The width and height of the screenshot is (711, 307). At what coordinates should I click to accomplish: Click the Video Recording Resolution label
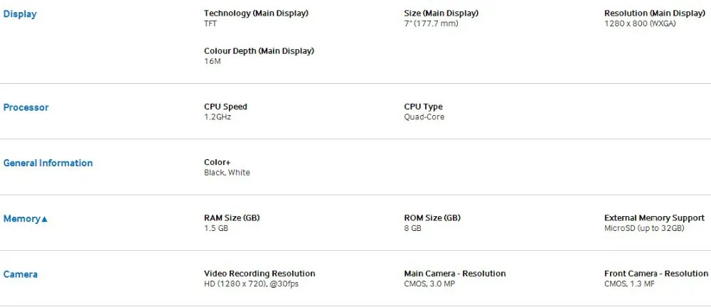click(x=260, y=274)
